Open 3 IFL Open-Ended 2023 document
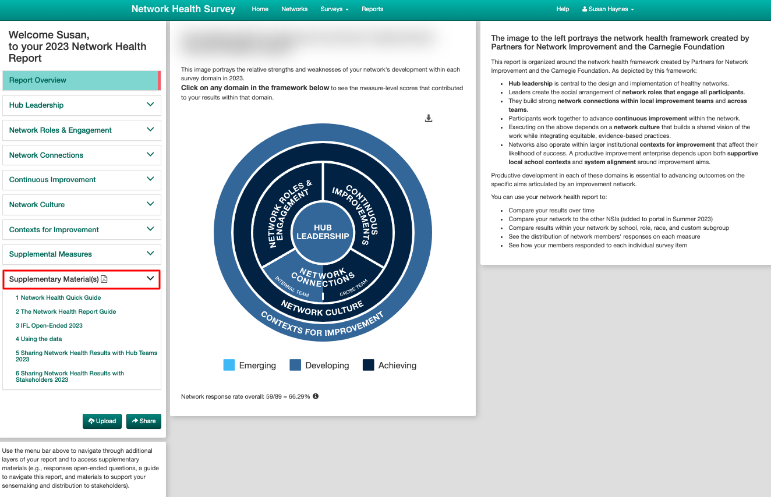 click(49, 325)
